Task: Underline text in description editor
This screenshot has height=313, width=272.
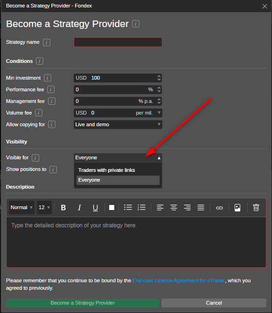Action: 95,208
